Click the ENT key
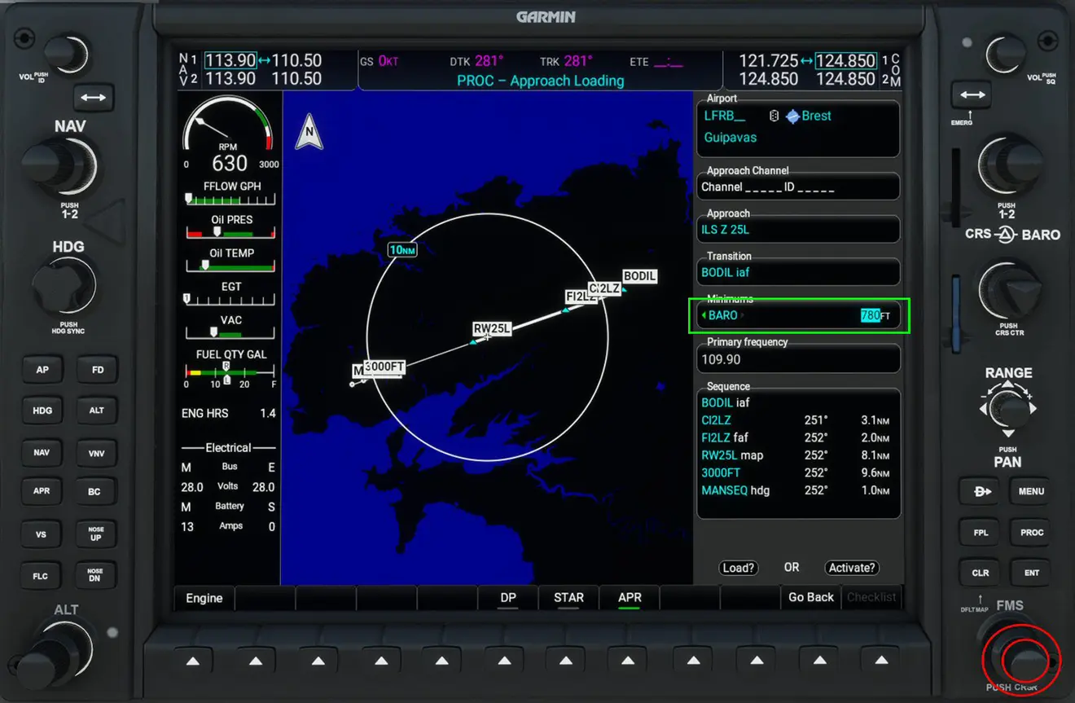The height and width of the screenshot is (703, 1075). (x=1032, y=573)
